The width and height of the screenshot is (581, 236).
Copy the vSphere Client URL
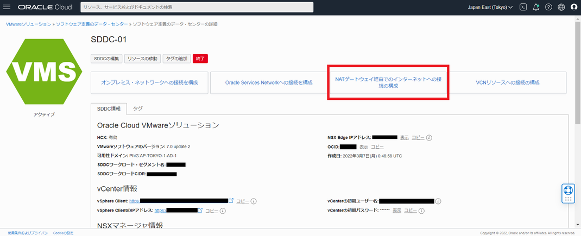point(243,201)
